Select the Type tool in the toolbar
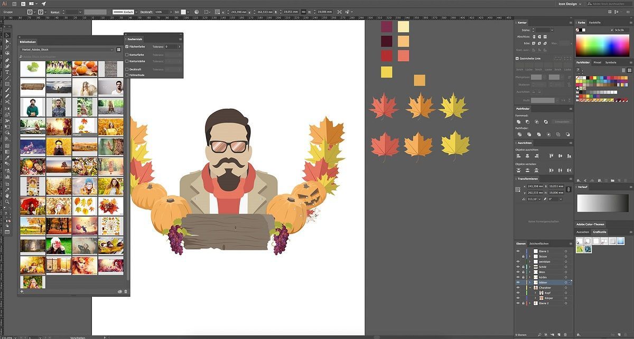Viewport: 634px width, 339px height. click(x=7, y=72)
